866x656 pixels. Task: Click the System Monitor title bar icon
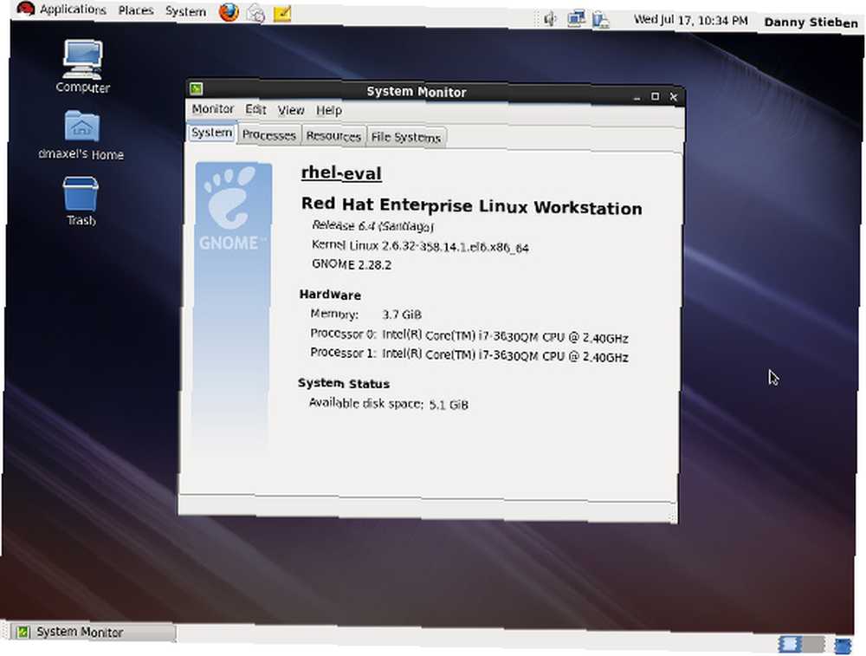click(196, 88)
